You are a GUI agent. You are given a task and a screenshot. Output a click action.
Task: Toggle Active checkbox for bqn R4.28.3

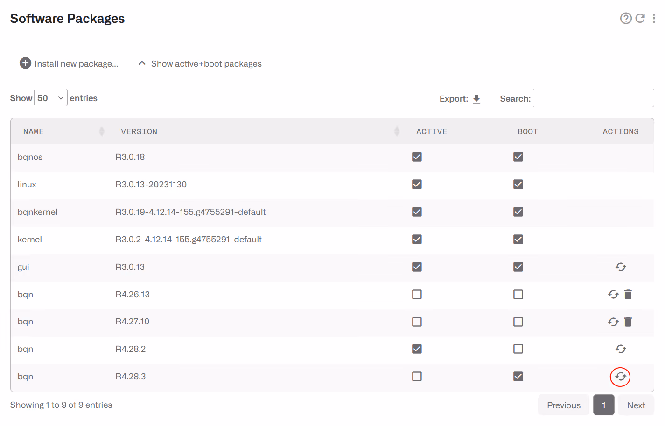point(417,377)
